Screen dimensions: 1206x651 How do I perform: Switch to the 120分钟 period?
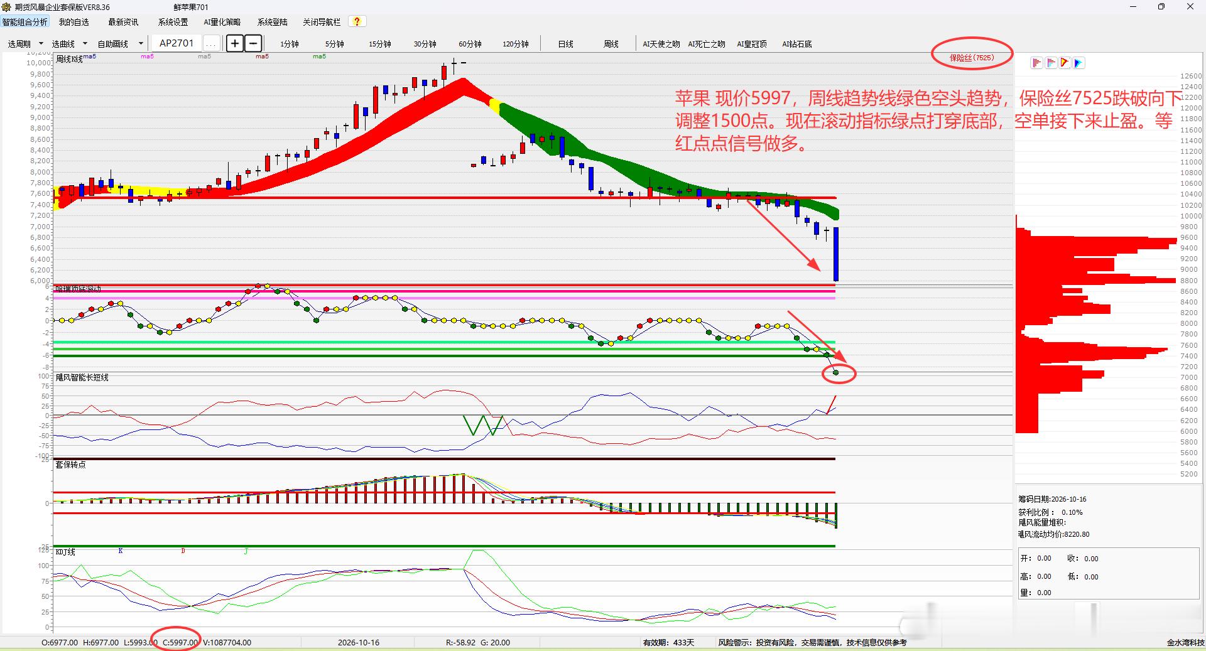click(x=516, y=44)
